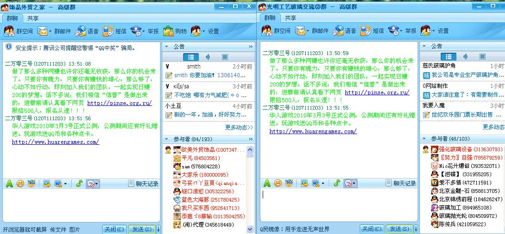Open 群邮件 in 光明工艺玻璃交流 window
This screenshot has height=234, width=505.
312,31
